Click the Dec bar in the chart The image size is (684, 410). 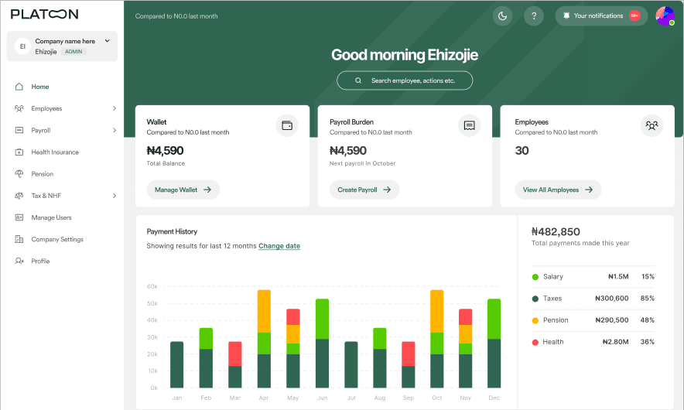click(x=494, y=343)
